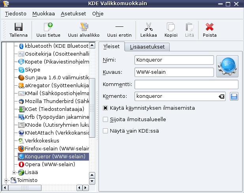Click the leftmost horizontal scroll-left arrow
Image resolution: width=244 pixels, height=193 pixels.
tap(5, 188)
